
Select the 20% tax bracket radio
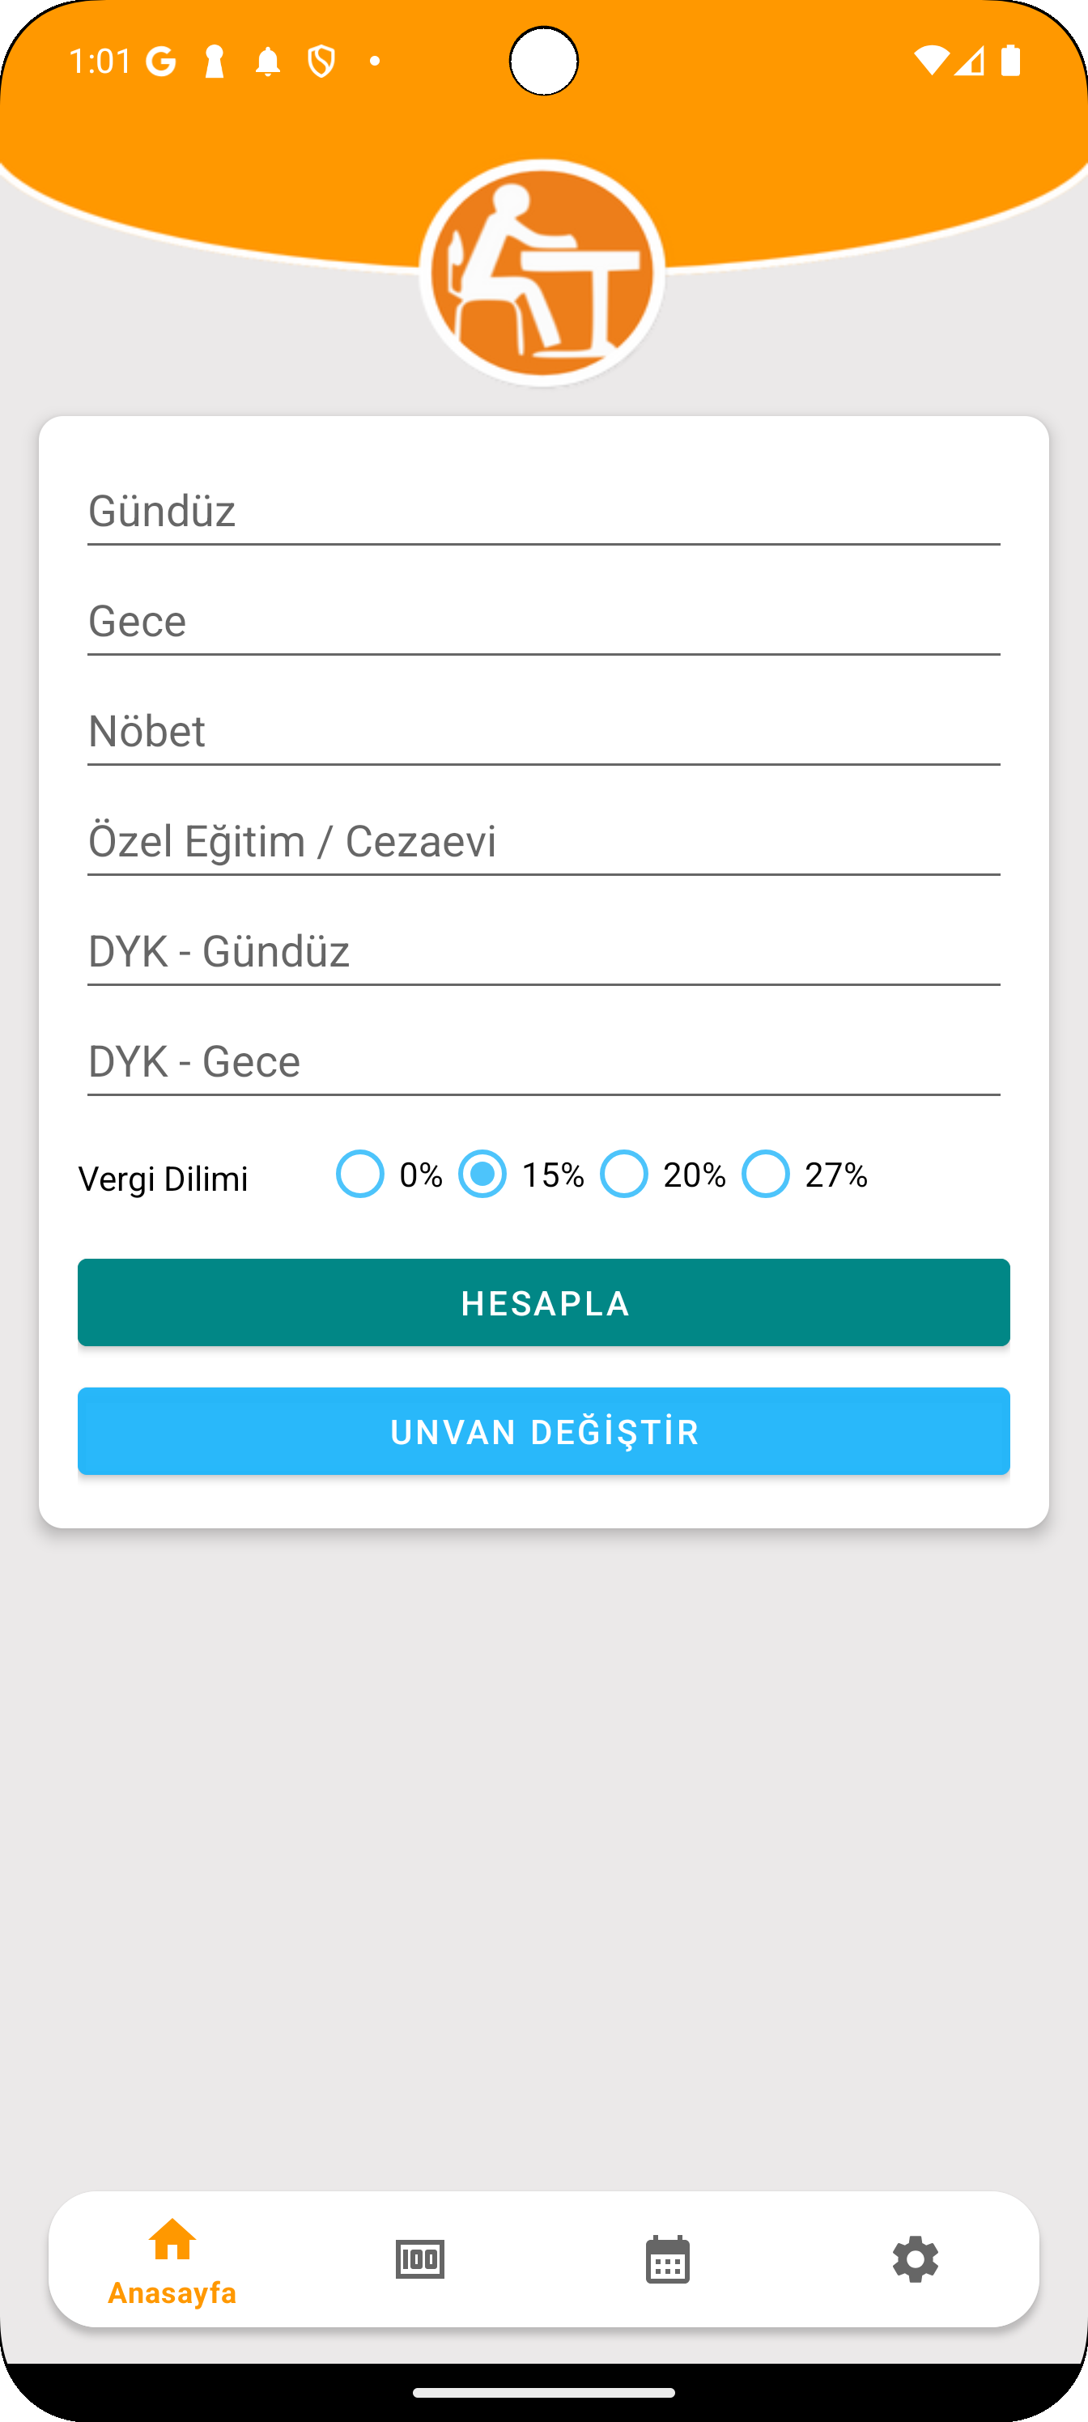[663, 1175]
